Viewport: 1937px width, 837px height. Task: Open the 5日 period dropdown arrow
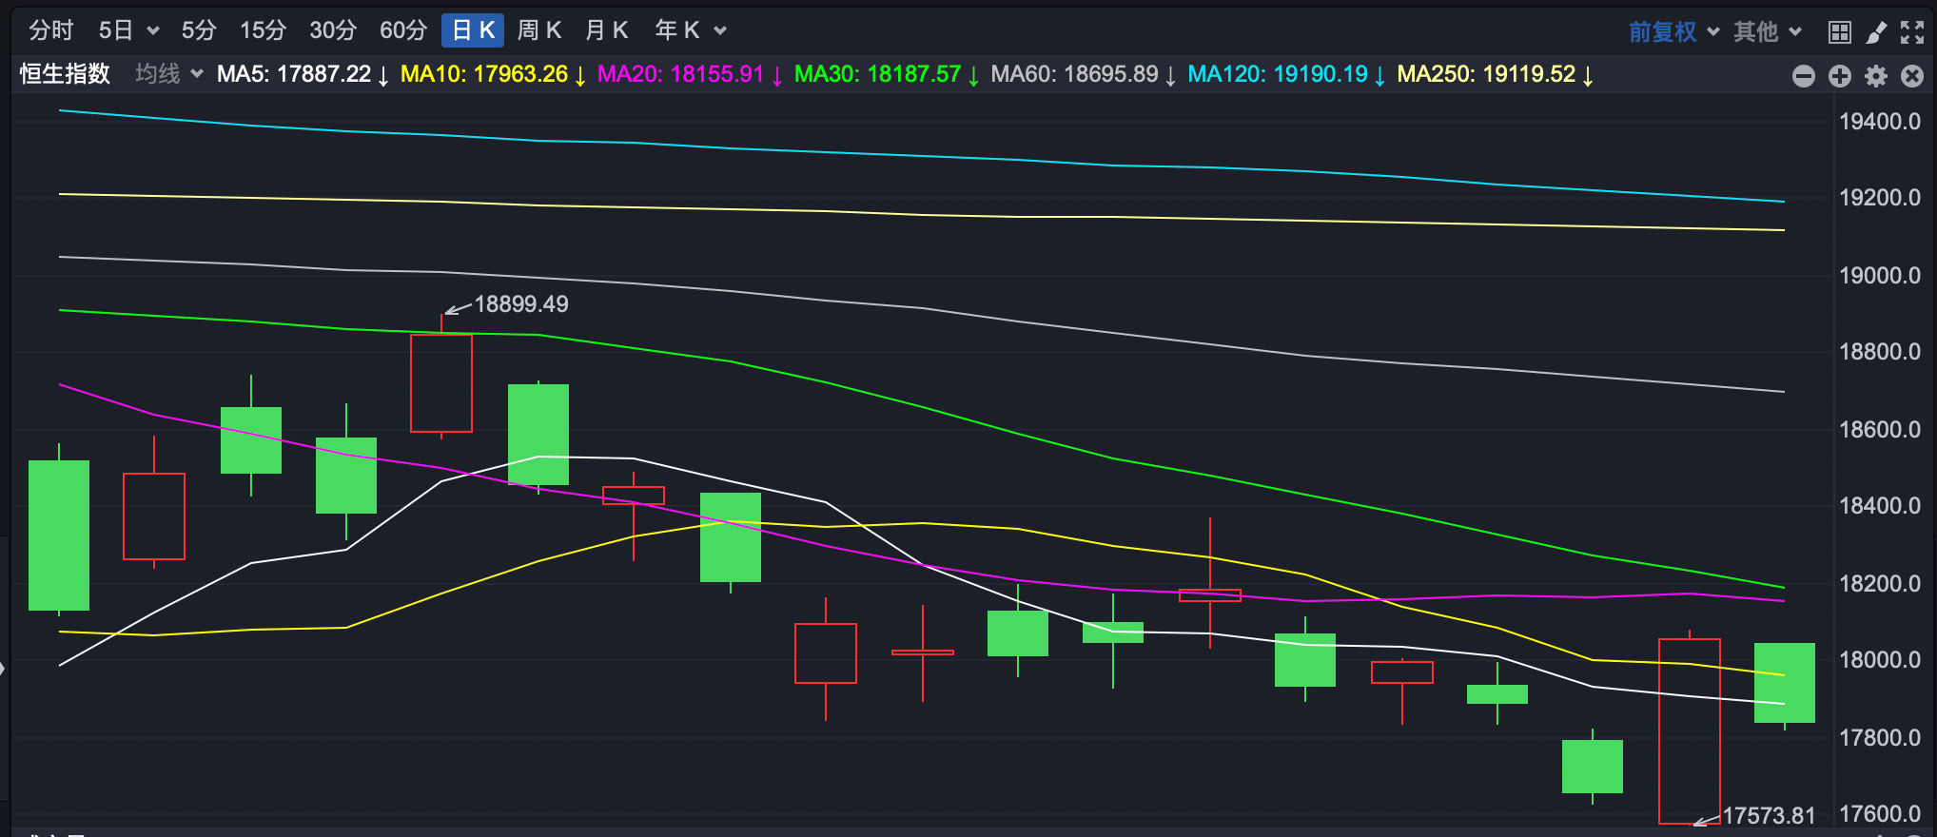click(152, 31)
